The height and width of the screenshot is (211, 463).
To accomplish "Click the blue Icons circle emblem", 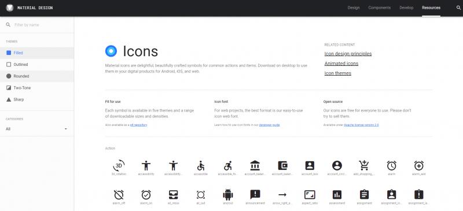I will pos(111,51).
